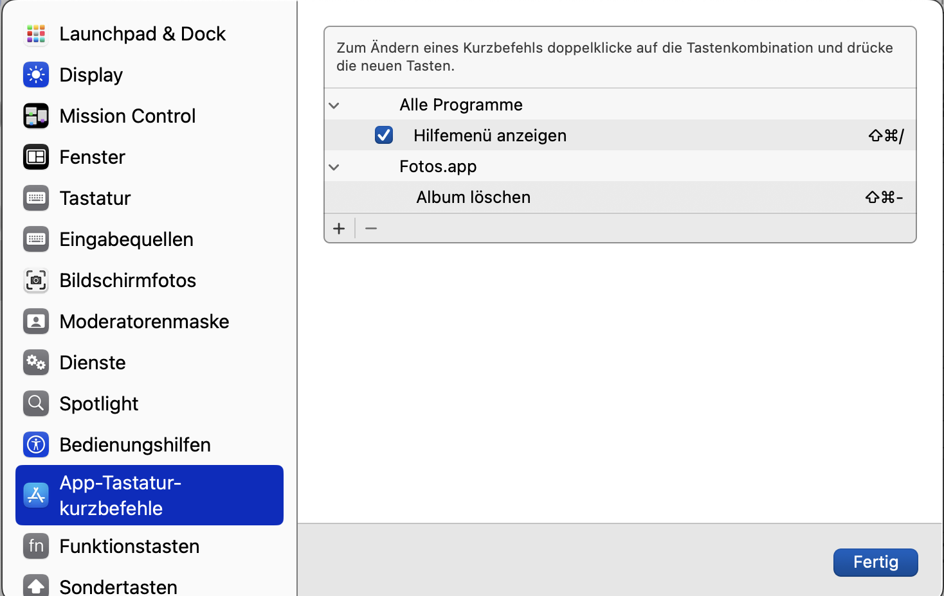This screenshot has height=596, width=944.
Task: Uncheck the Hilfemenü anzeigen checkbox
Action: click(384, 136)
